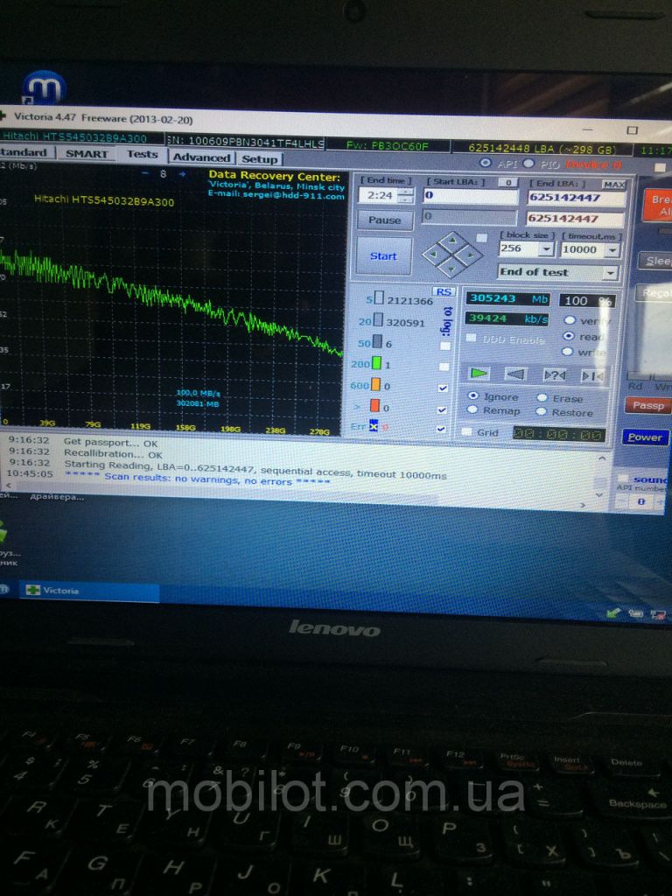Click the orange 600 ms block indicator

(x=375, y=385)
